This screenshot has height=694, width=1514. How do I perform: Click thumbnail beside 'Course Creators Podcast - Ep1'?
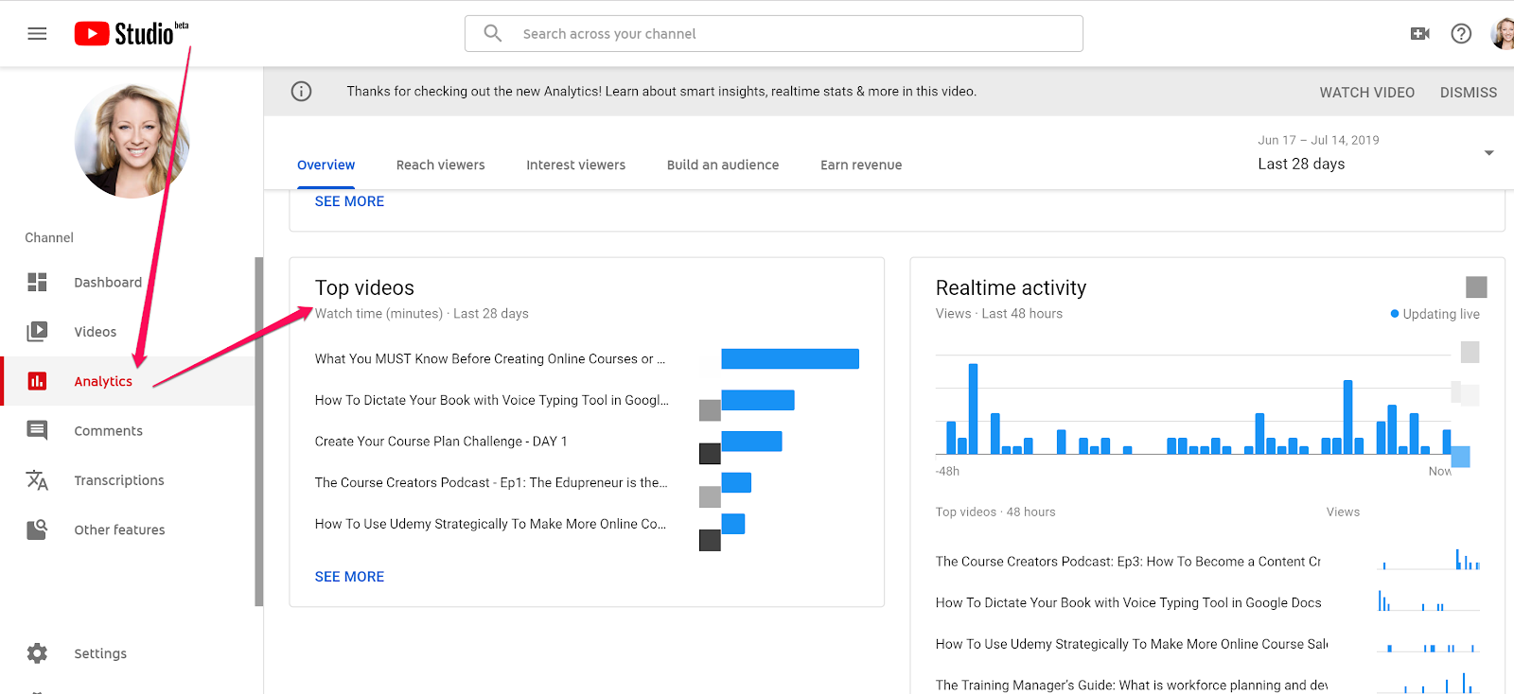710,496
